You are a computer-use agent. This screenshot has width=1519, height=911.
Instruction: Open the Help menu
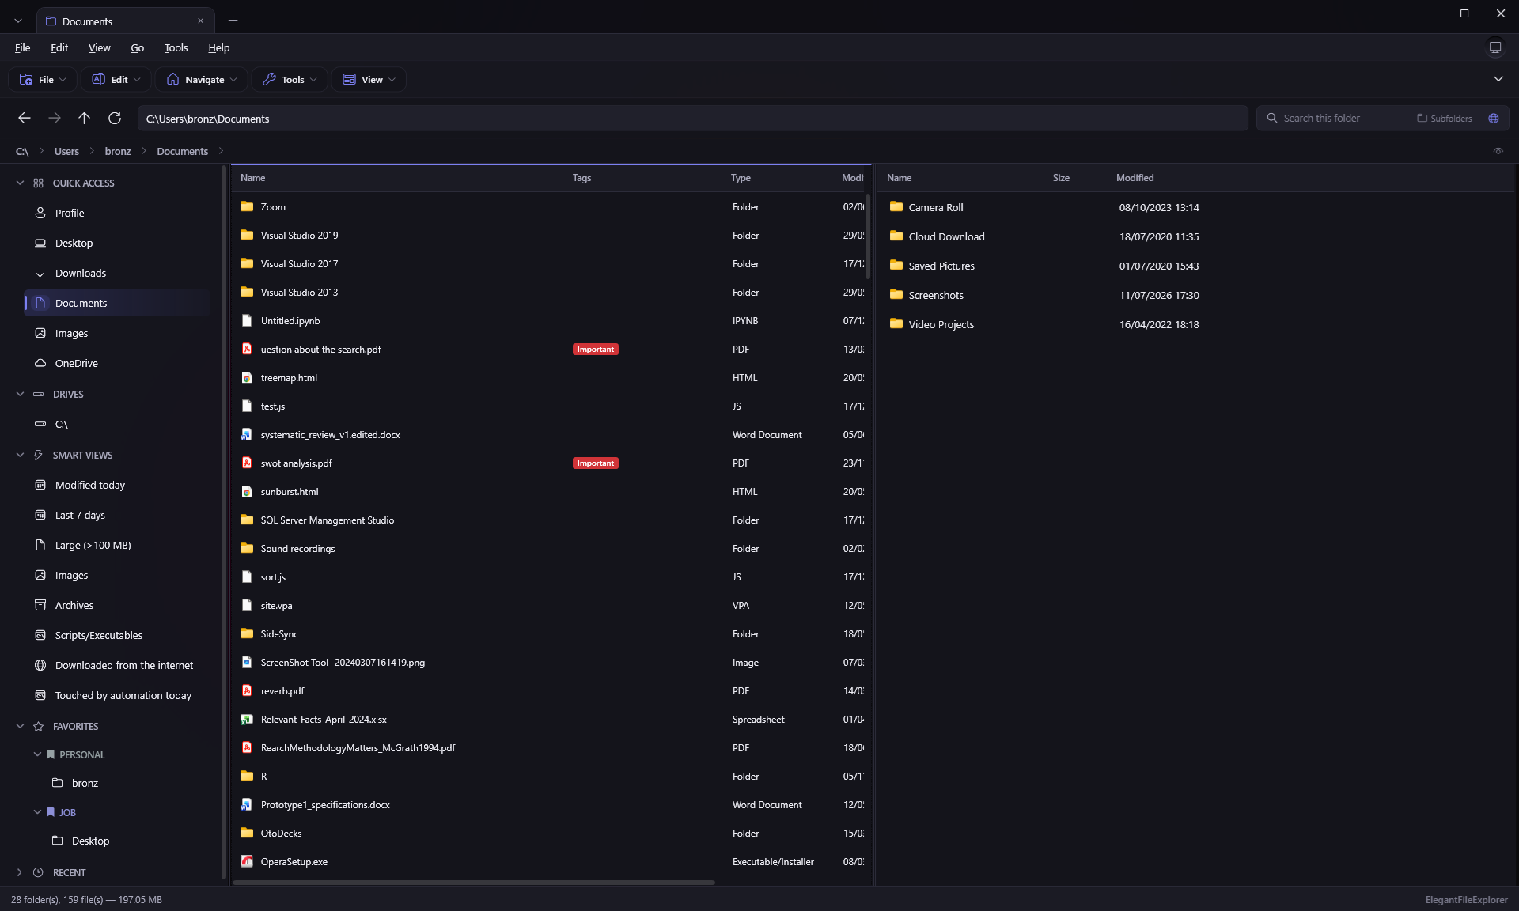click(x=218, y=47)
